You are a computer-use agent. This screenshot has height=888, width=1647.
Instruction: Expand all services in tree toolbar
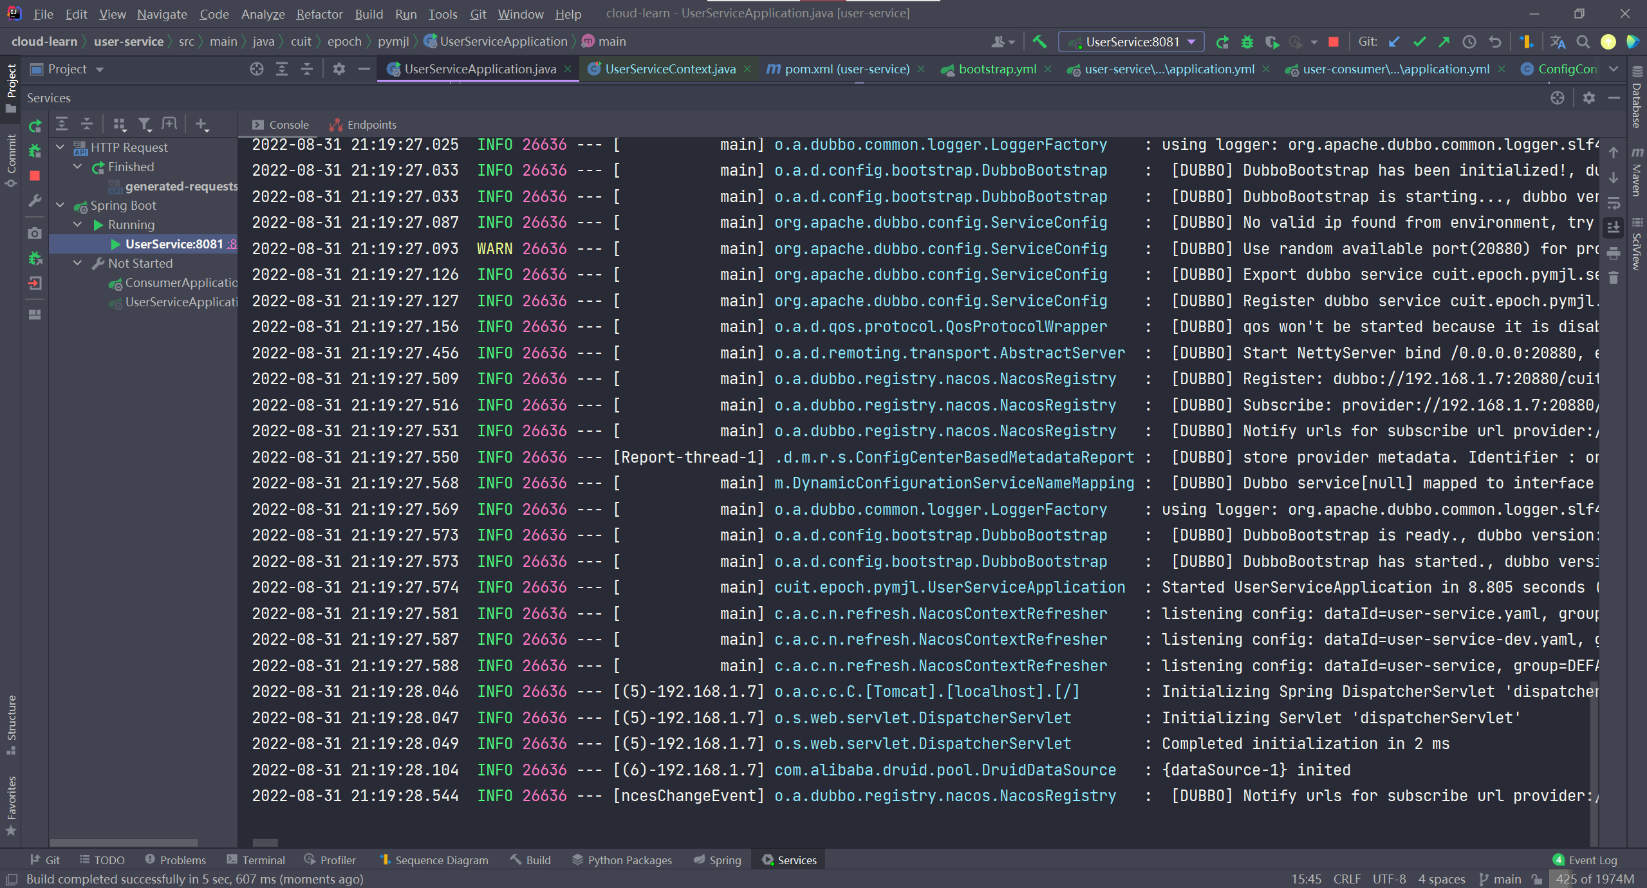click(62, 124)
